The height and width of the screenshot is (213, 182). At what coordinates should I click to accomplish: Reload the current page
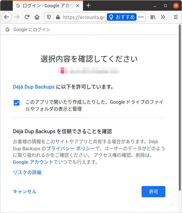[27, 17]
